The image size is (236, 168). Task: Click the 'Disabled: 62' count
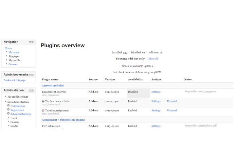click(138, 53)
